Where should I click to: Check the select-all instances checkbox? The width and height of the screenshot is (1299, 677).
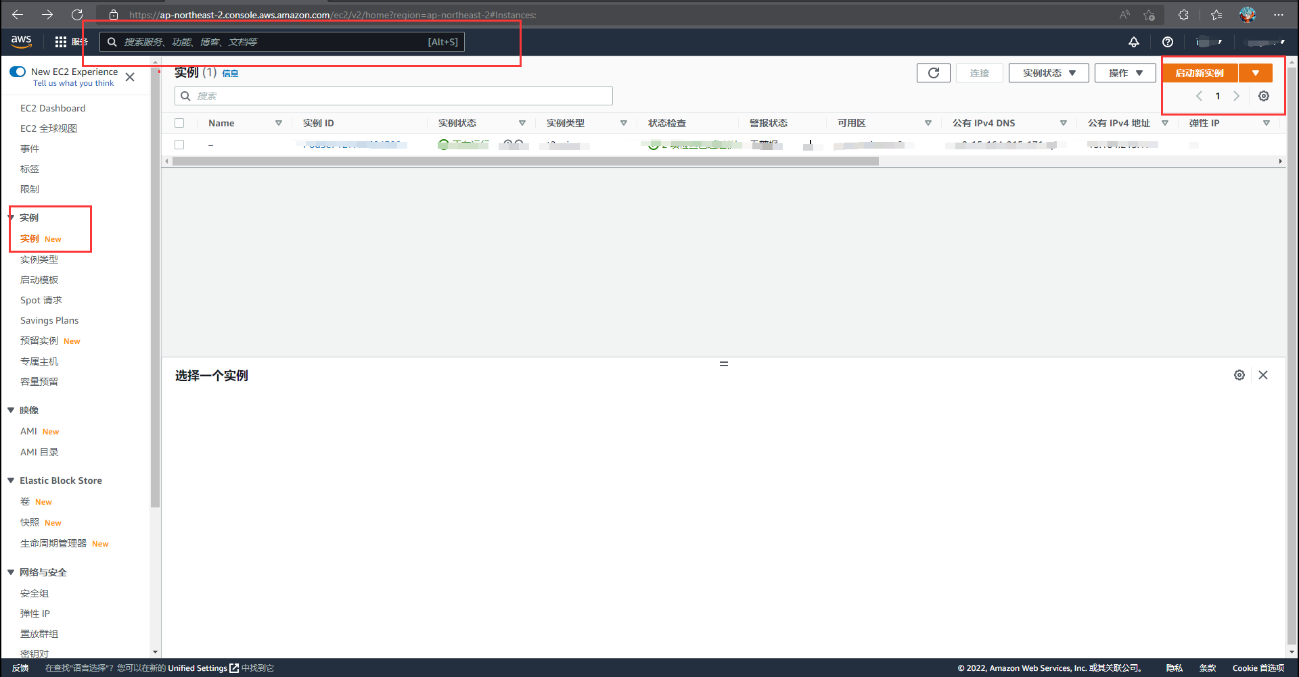179,123
